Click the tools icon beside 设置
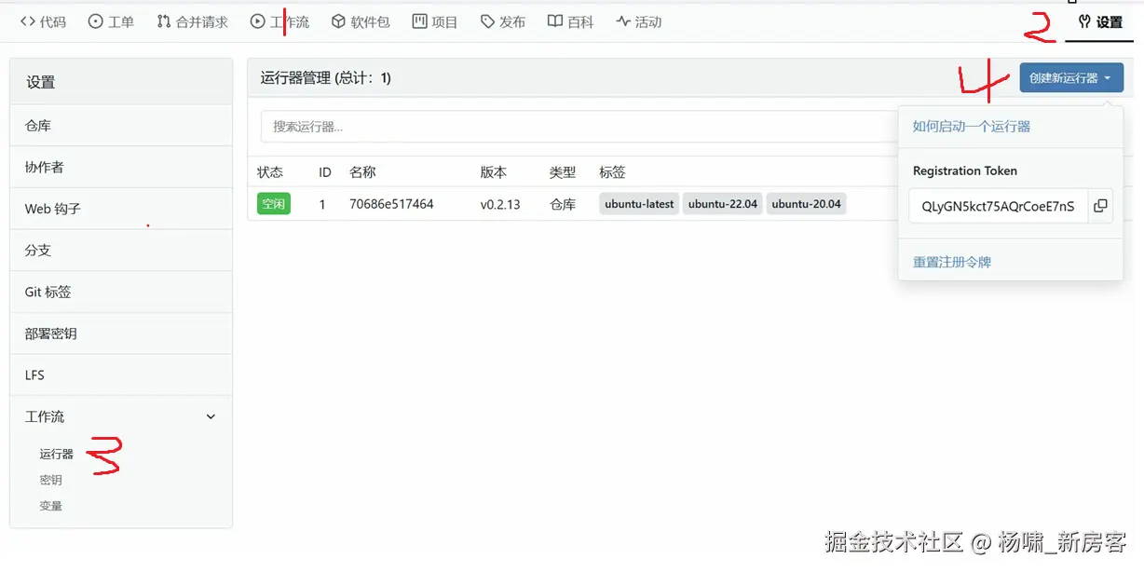Viewport: 1144px width, 572px height. click(1084, 21)
